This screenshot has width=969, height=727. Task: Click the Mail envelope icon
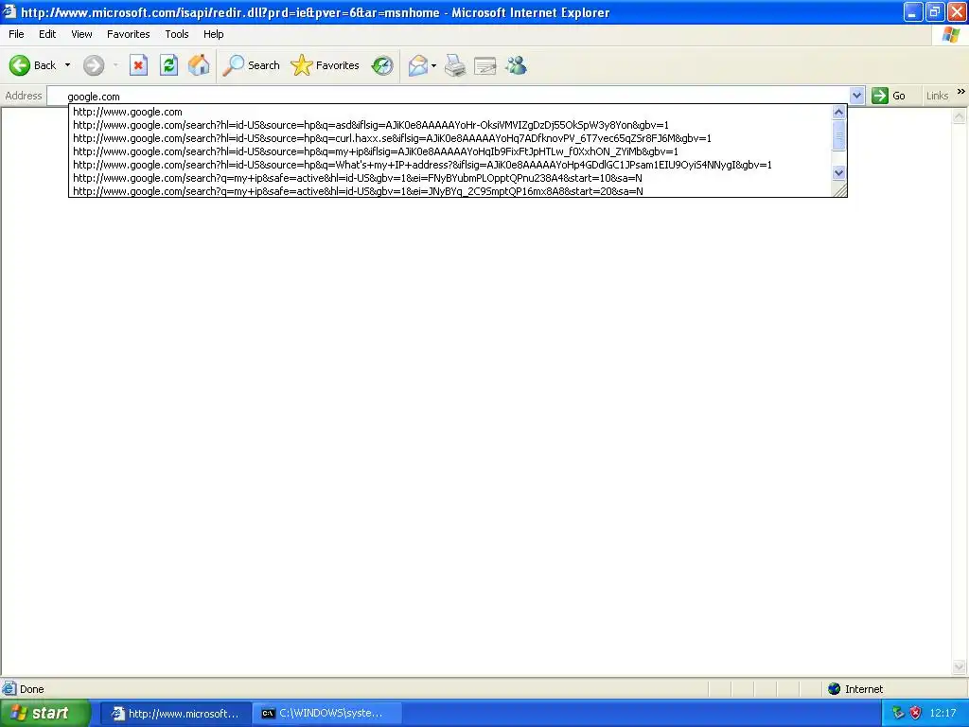tap(417, 65)
